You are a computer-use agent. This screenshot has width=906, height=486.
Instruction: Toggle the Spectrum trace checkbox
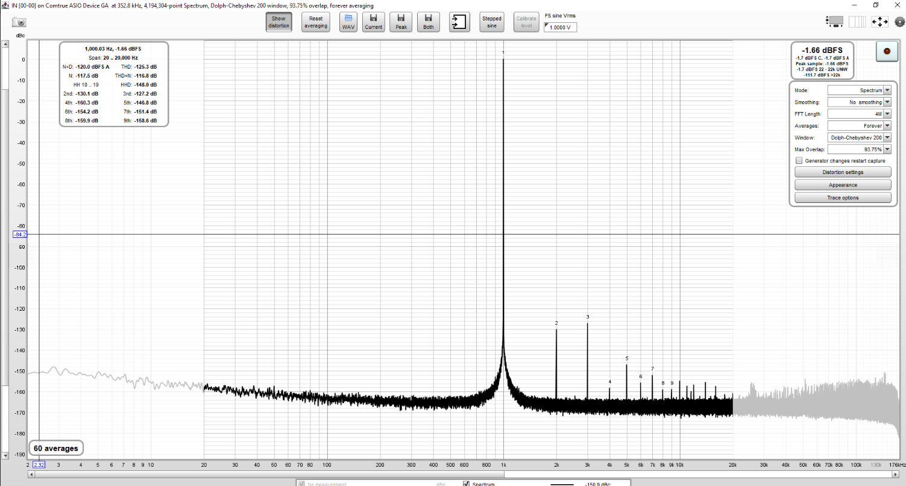coord(466,484)
